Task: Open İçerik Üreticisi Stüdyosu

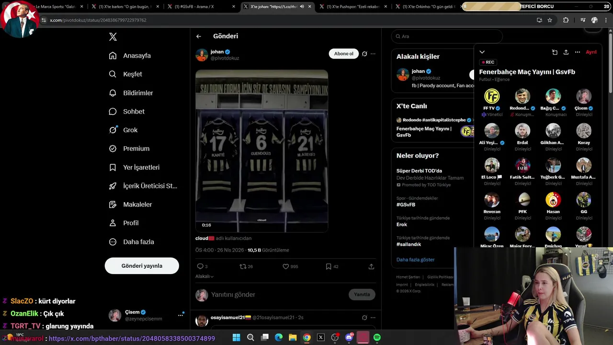Action: click(143, 186)
